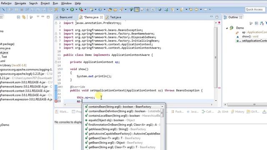
Task: Toggle Sort in the Outline view toolbar
Action: coord(262,23)
